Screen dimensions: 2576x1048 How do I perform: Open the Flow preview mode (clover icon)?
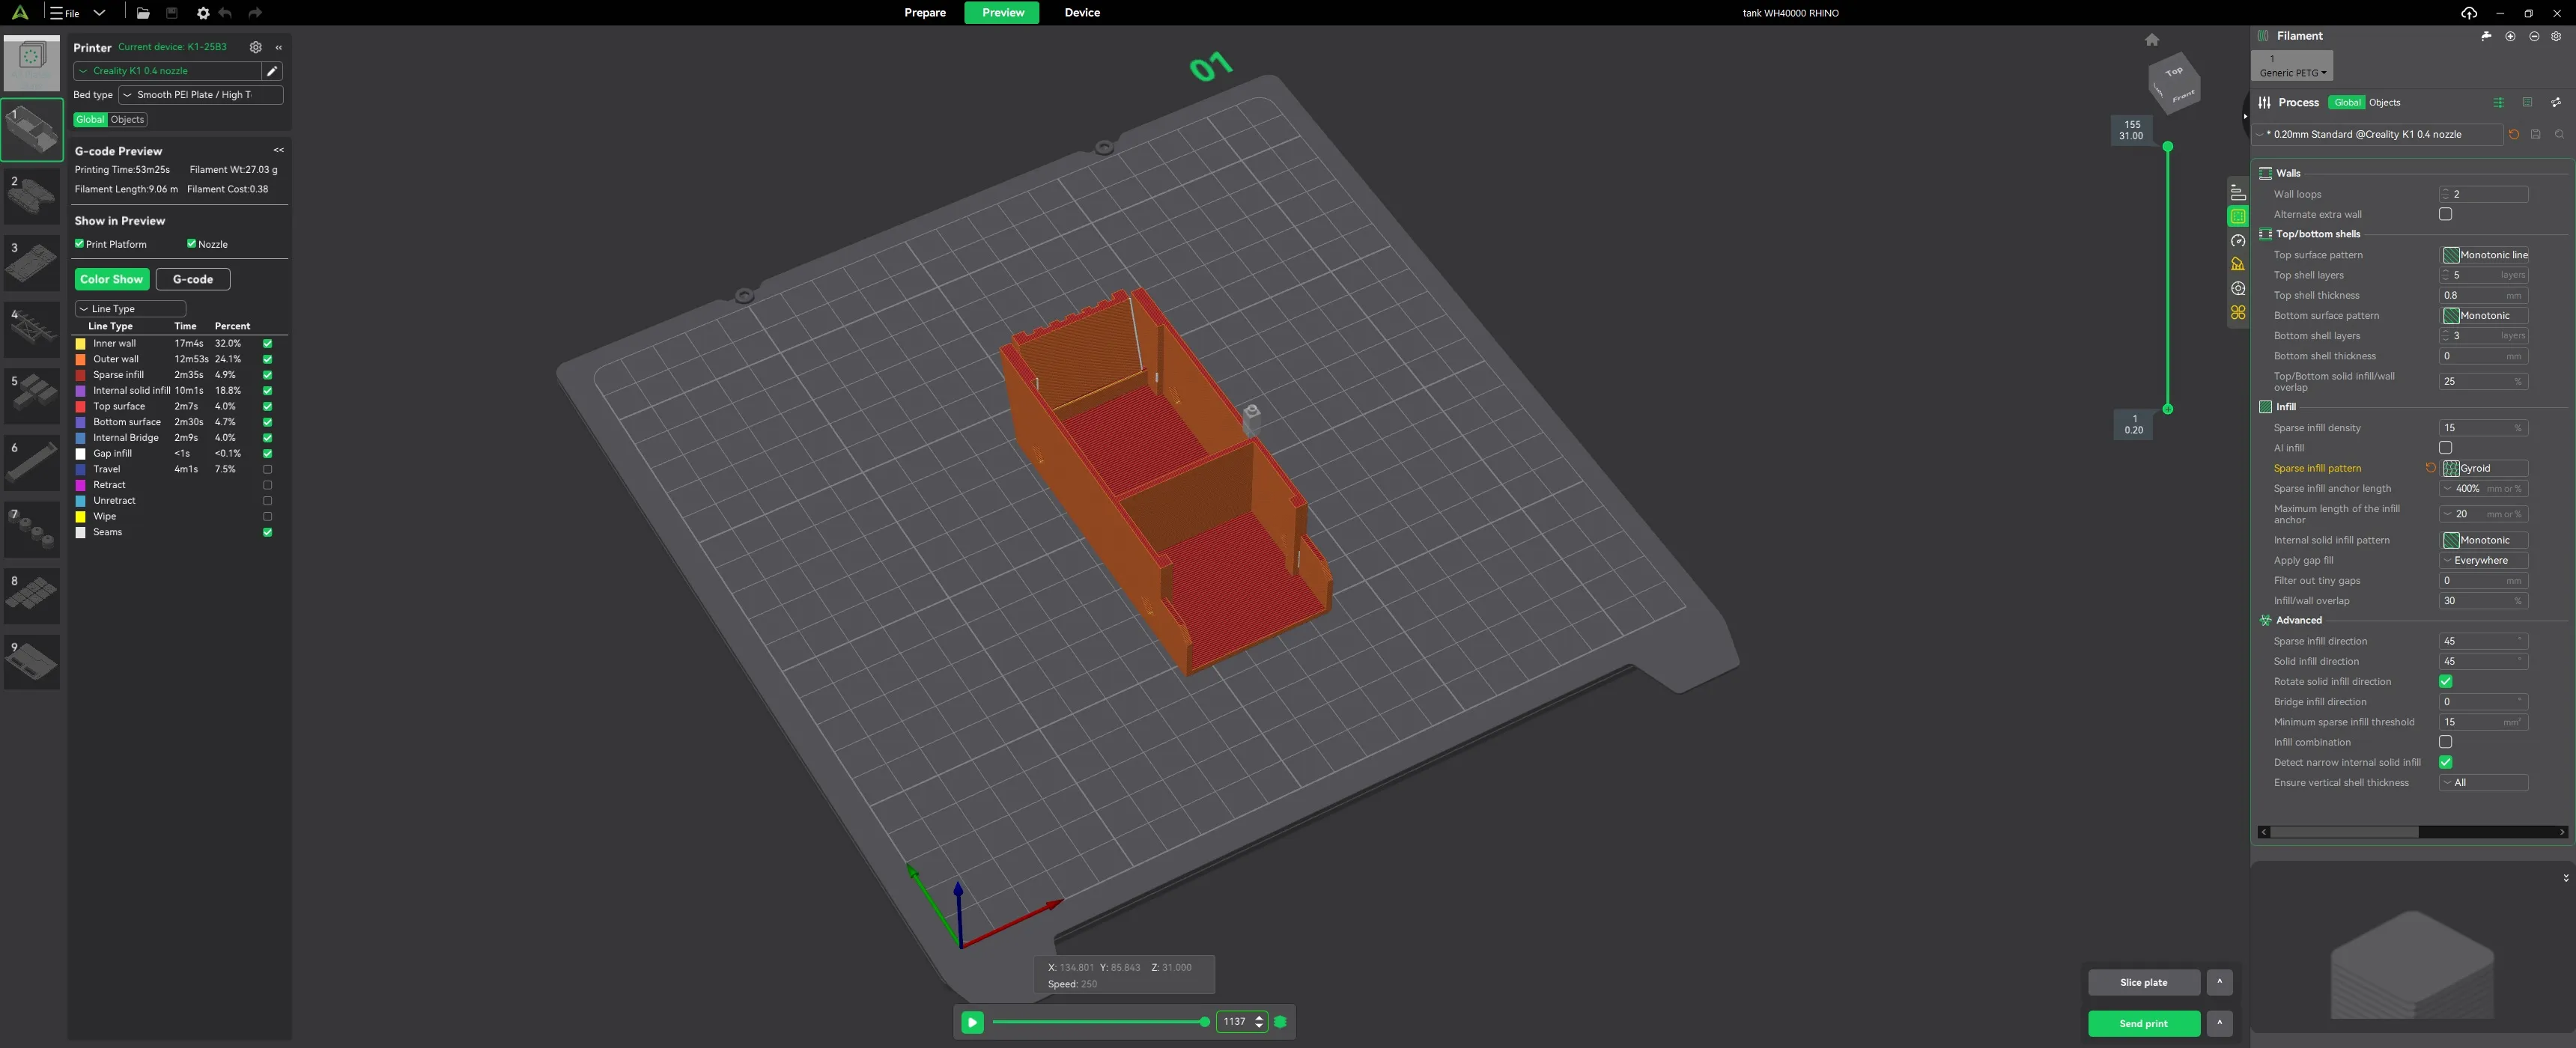2238,312
